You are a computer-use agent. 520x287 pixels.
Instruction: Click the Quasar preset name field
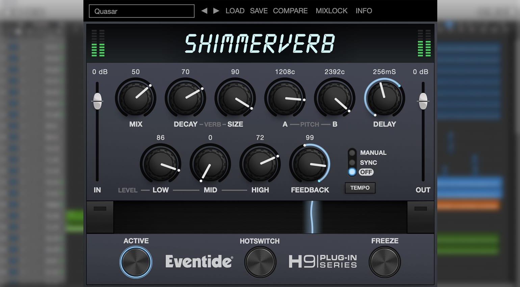click(142, 11)
